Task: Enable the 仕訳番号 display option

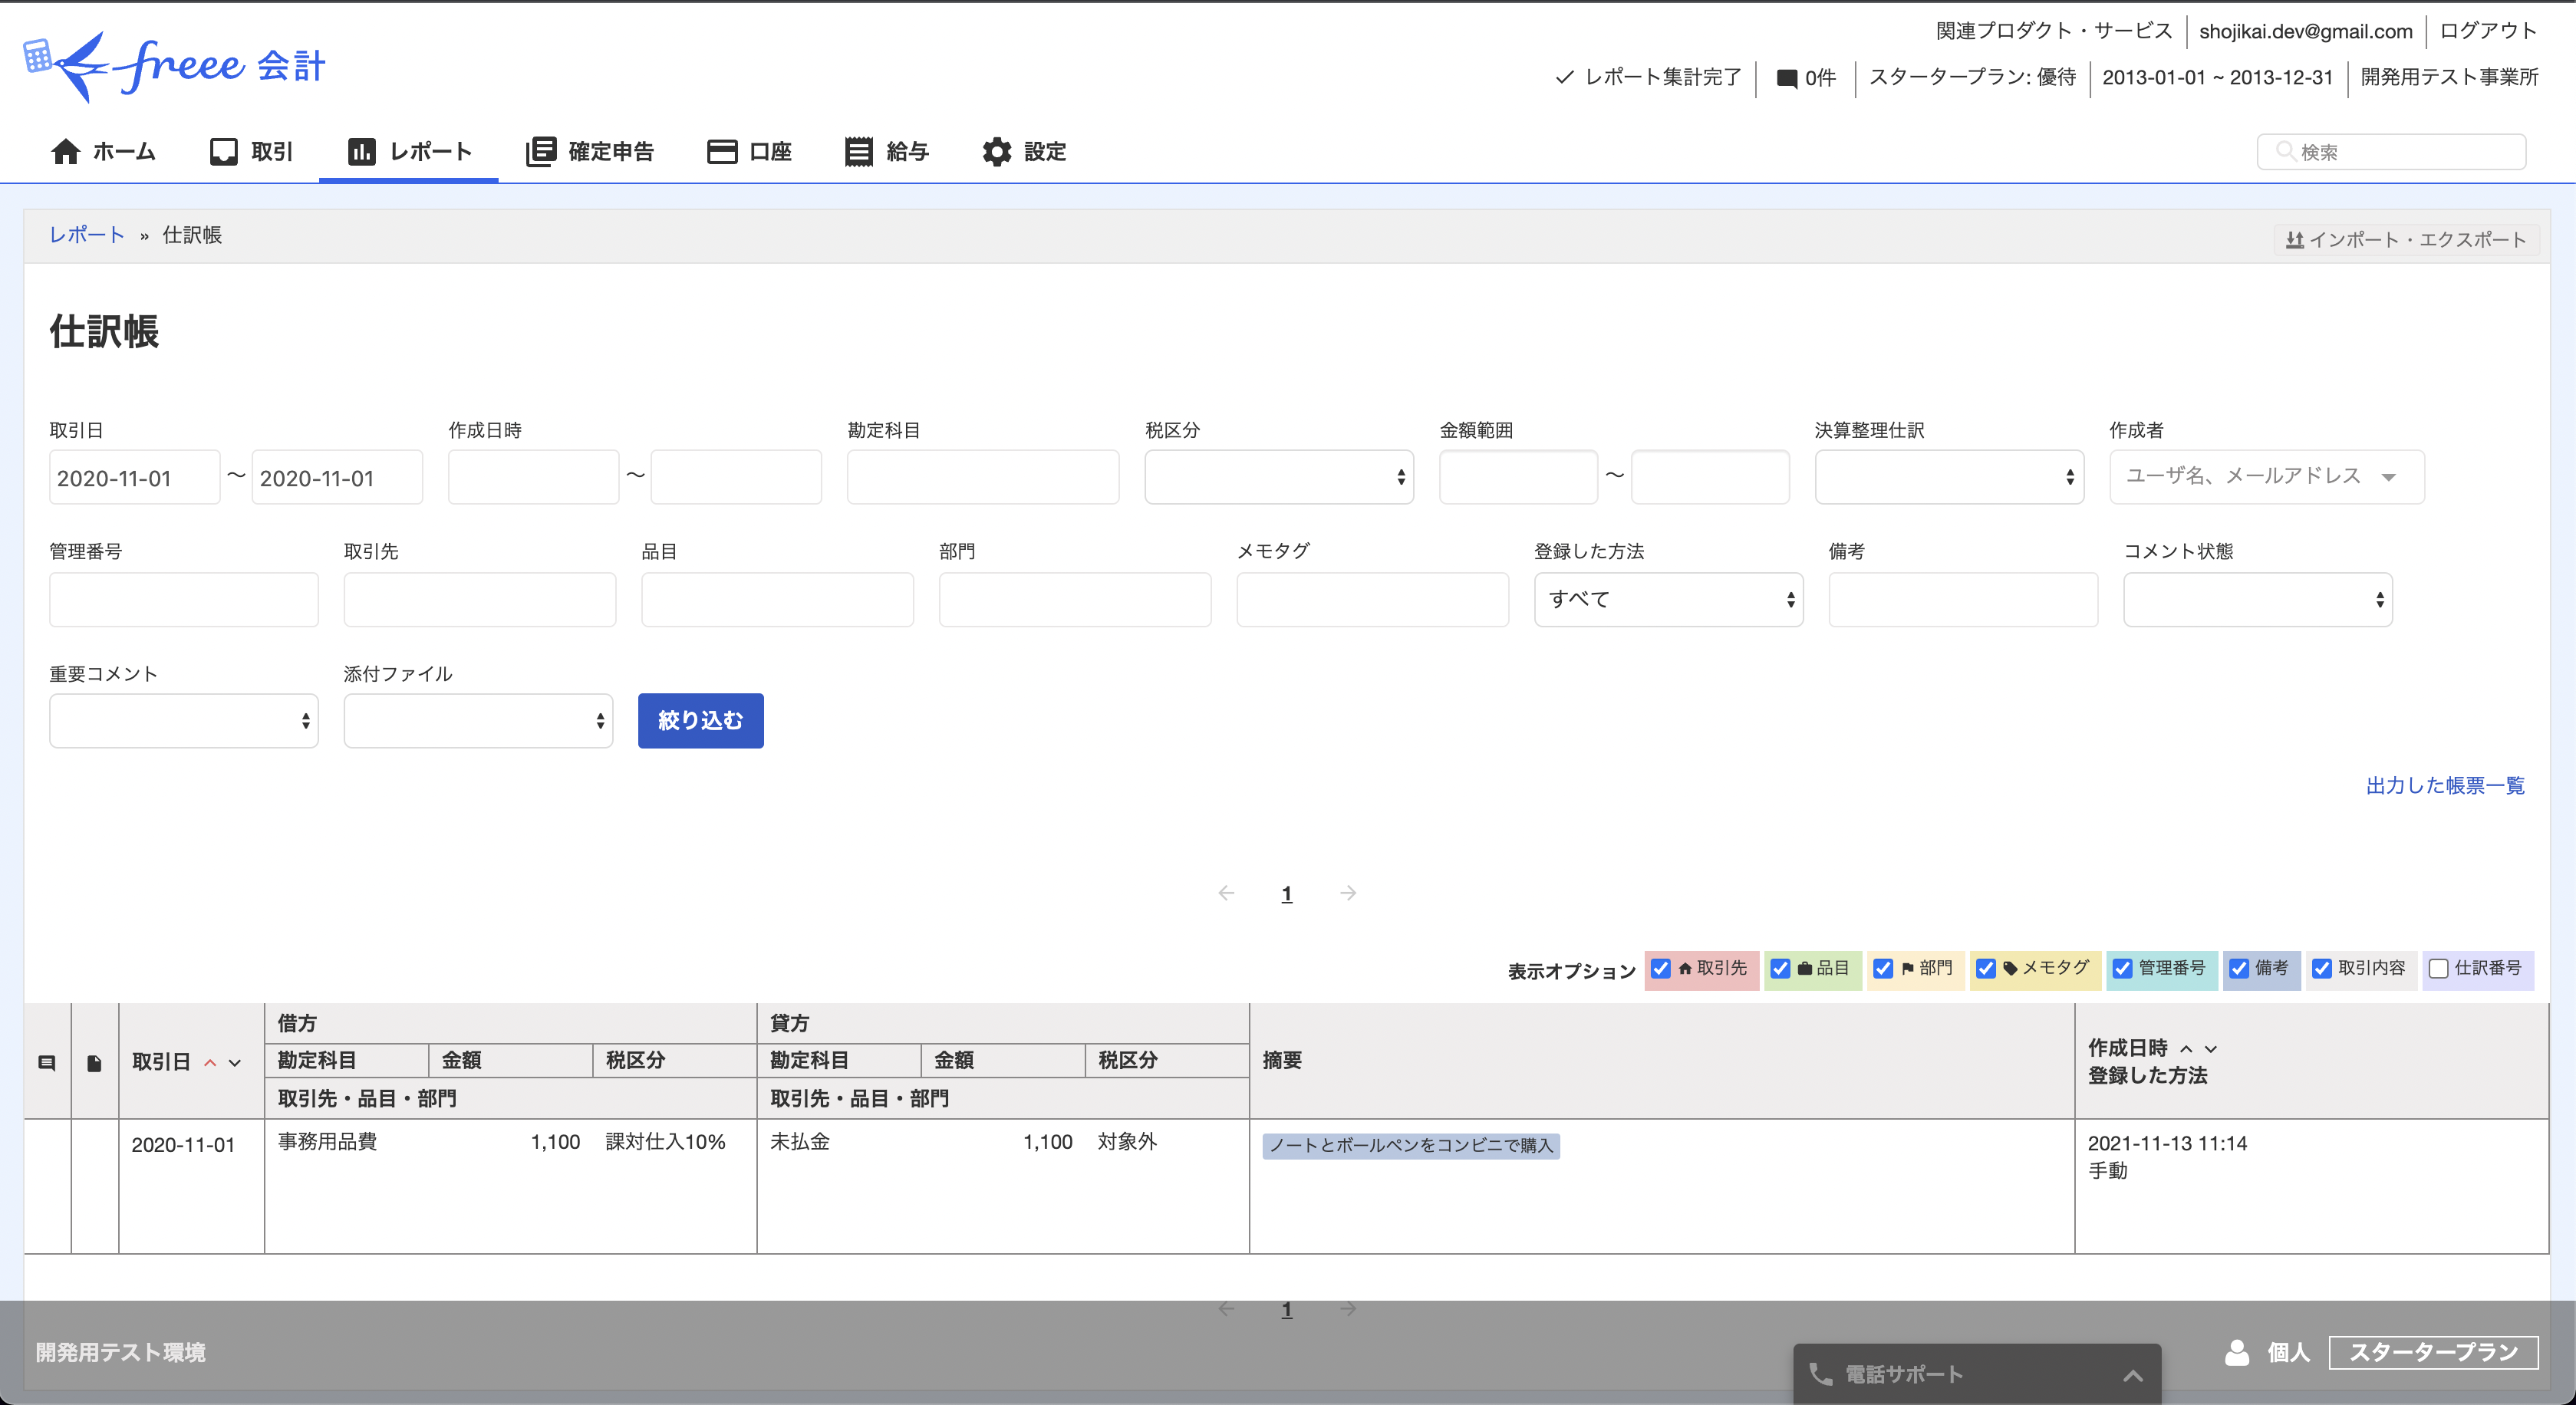Action: pyautogui.click(x=2437, y=969)
